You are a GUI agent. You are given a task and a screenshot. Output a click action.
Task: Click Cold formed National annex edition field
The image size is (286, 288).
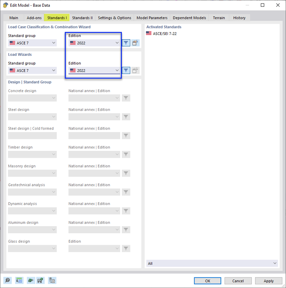tap(94, 136)
